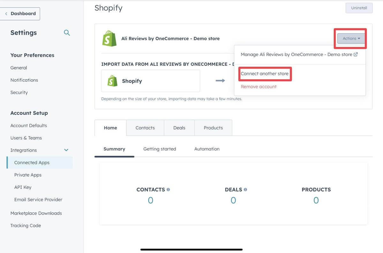Click the Account Setup section heading

pyautogui.click(x=29, y=113)
